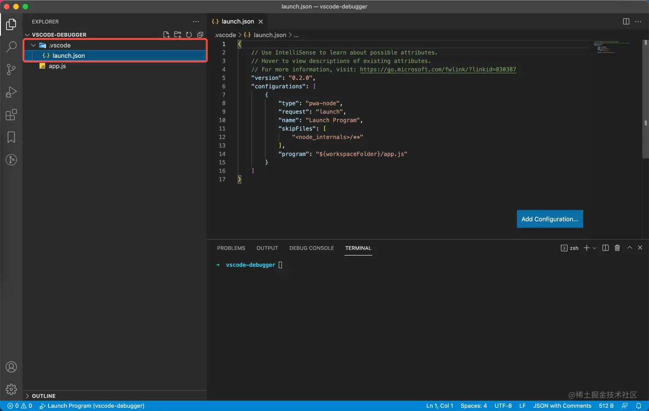Screen dimensions: 649x411
Task: Place cursor on the "0.2.0" version value
Action: click(300, 78)
